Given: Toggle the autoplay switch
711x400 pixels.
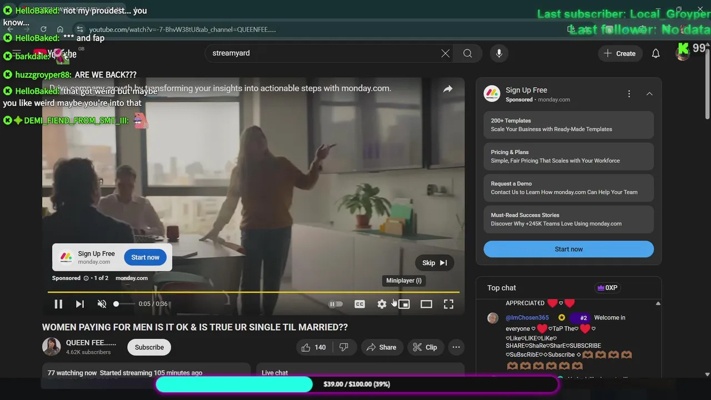Looking at the screenshot, I should coord(336,304).
